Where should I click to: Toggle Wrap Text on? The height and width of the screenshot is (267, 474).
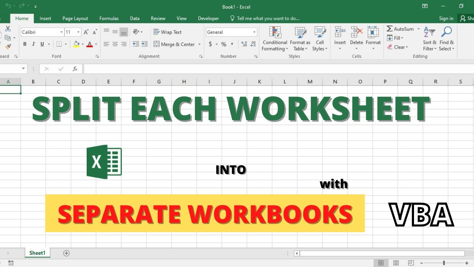(168, 32)
